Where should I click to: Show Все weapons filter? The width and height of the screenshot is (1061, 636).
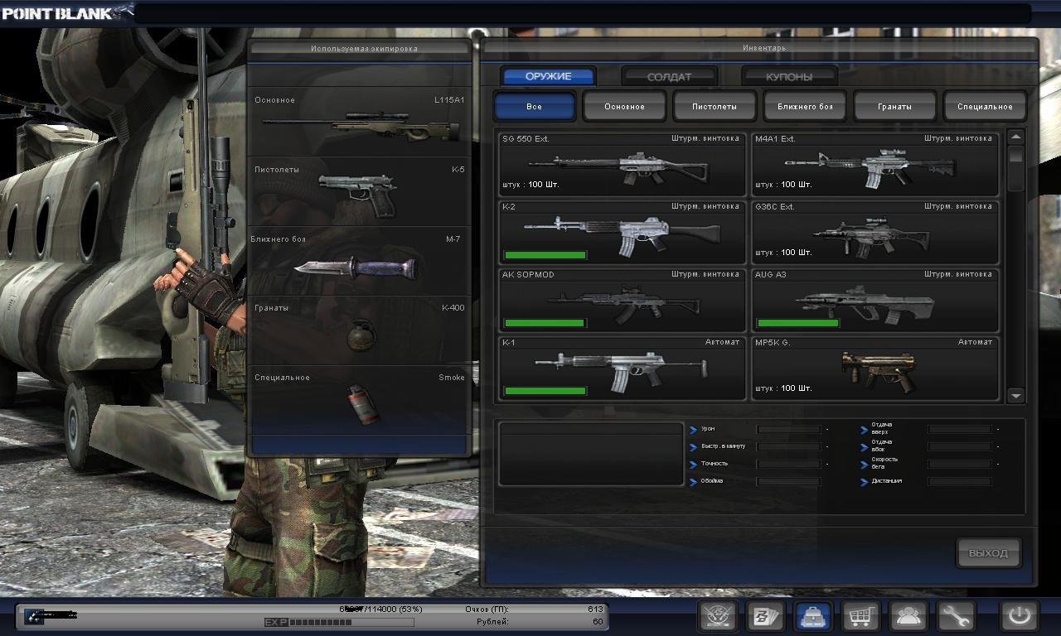tap(535, 107)
